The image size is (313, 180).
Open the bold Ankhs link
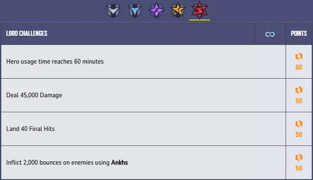[120, 163]
